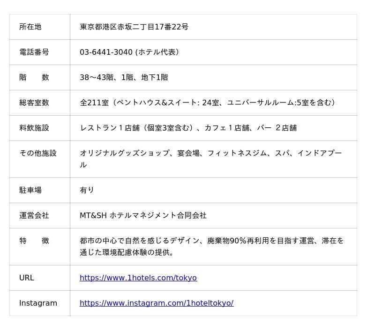Click the 特徴 row label
The height and width of the screenshot is (330, 375).
point(34,241)
